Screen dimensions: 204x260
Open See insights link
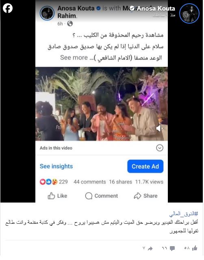click(56, 166)
